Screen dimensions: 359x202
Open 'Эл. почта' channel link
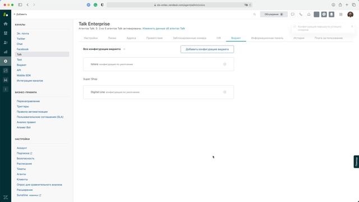22,34
